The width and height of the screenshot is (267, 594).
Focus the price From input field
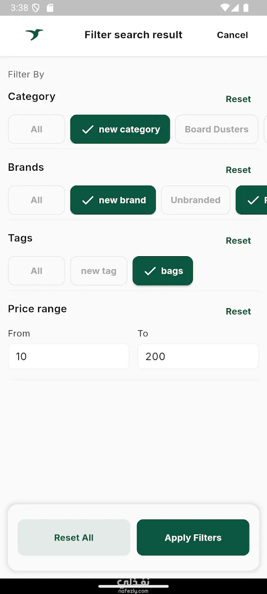coord(68,356)
